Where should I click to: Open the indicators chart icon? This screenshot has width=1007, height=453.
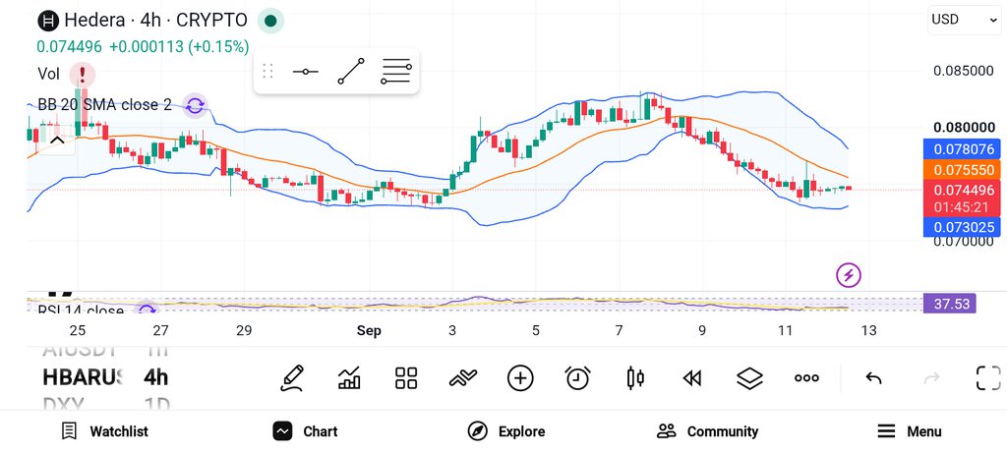349,378
